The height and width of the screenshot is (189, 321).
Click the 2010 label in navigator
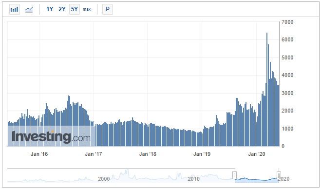click(193, 179)
